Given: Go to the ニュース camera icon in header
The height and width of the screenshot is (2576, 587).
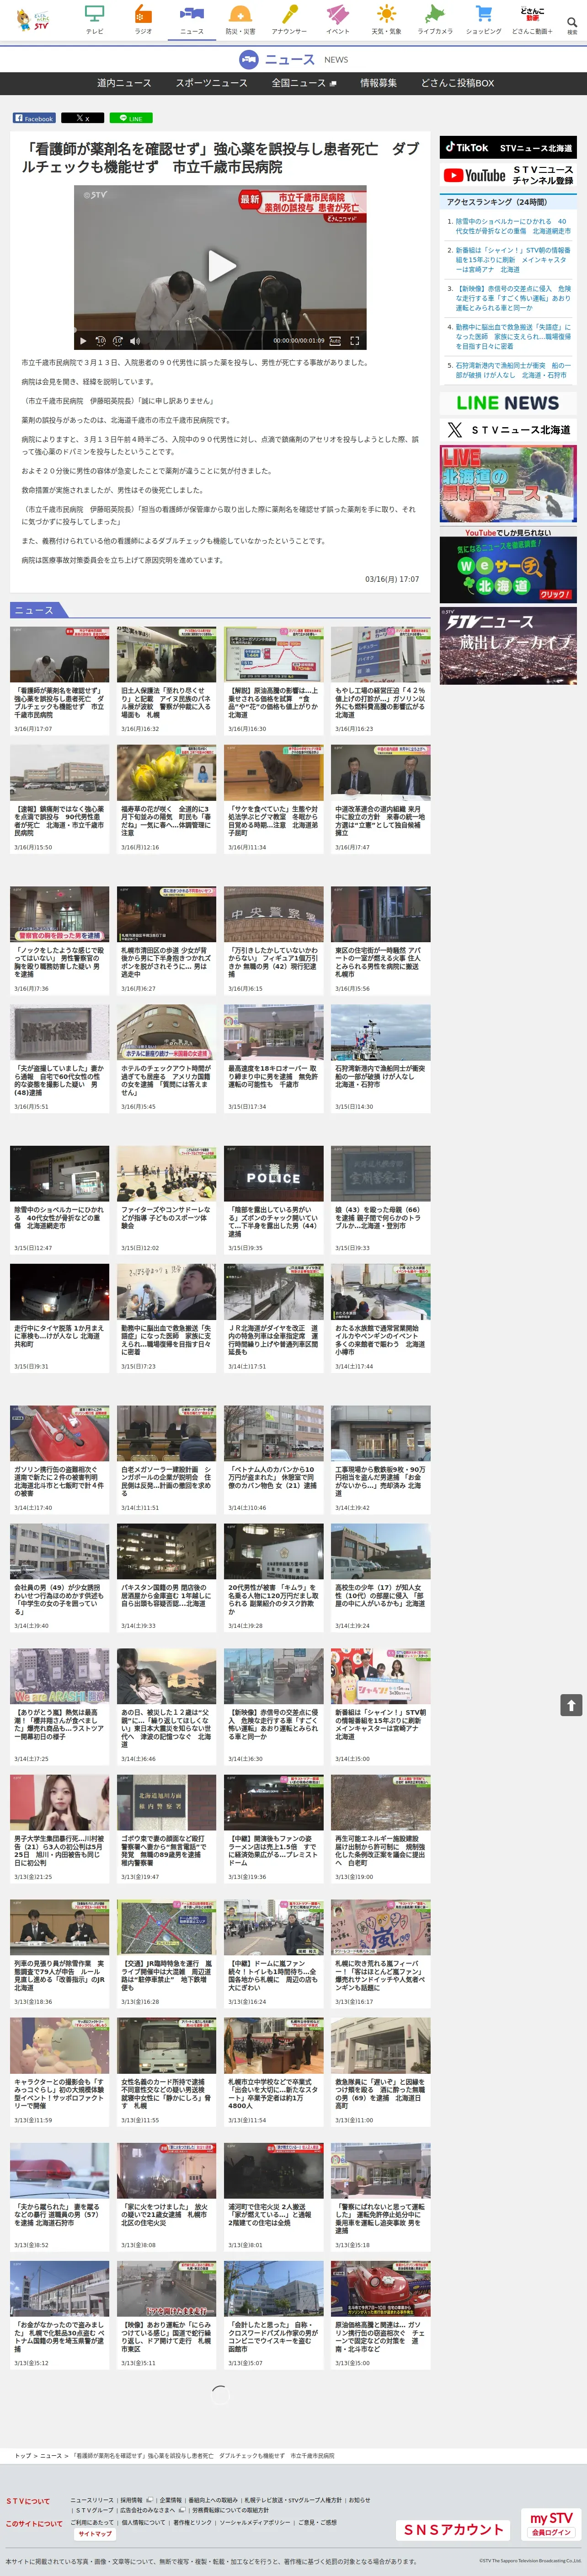Looking at the screenshot, I should [x=191, y=18].
